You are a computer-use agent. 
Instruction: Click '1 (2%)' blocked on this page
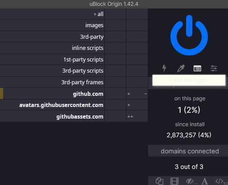coord(189,110)
